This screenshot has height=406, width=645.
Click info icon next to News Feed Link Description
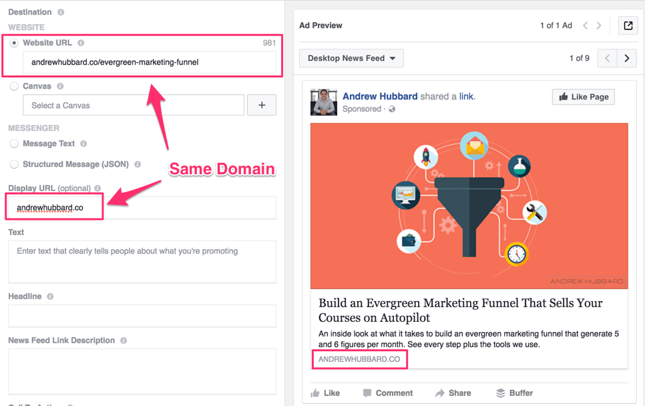pyautogui.click(x=124, y=341)
